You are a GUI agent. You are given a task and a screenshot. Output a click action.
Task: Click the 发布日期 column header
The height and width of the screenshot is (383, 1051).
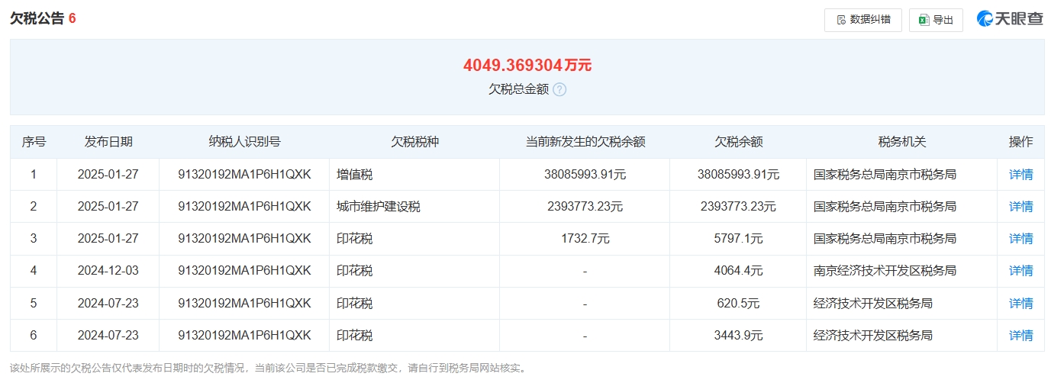(x=108, y=142)
